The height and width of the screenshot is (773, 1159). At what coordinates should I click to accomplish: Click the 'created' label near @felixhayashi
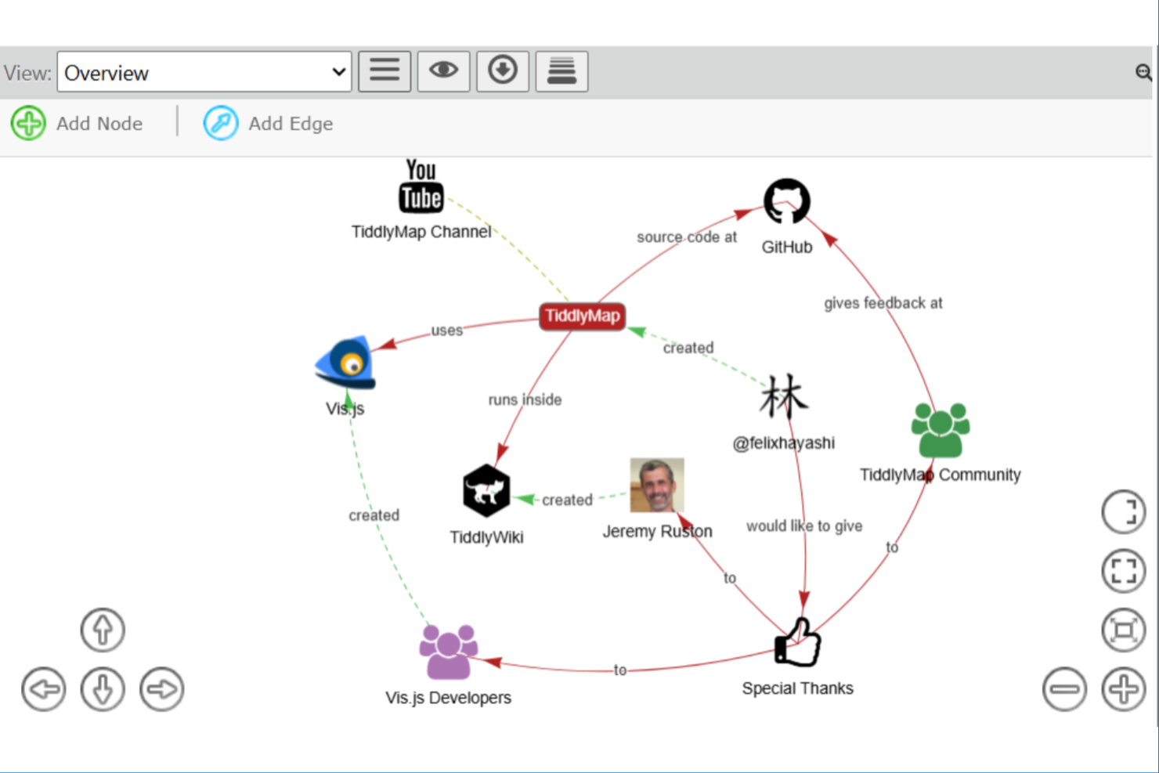click(x=688, y=348)
